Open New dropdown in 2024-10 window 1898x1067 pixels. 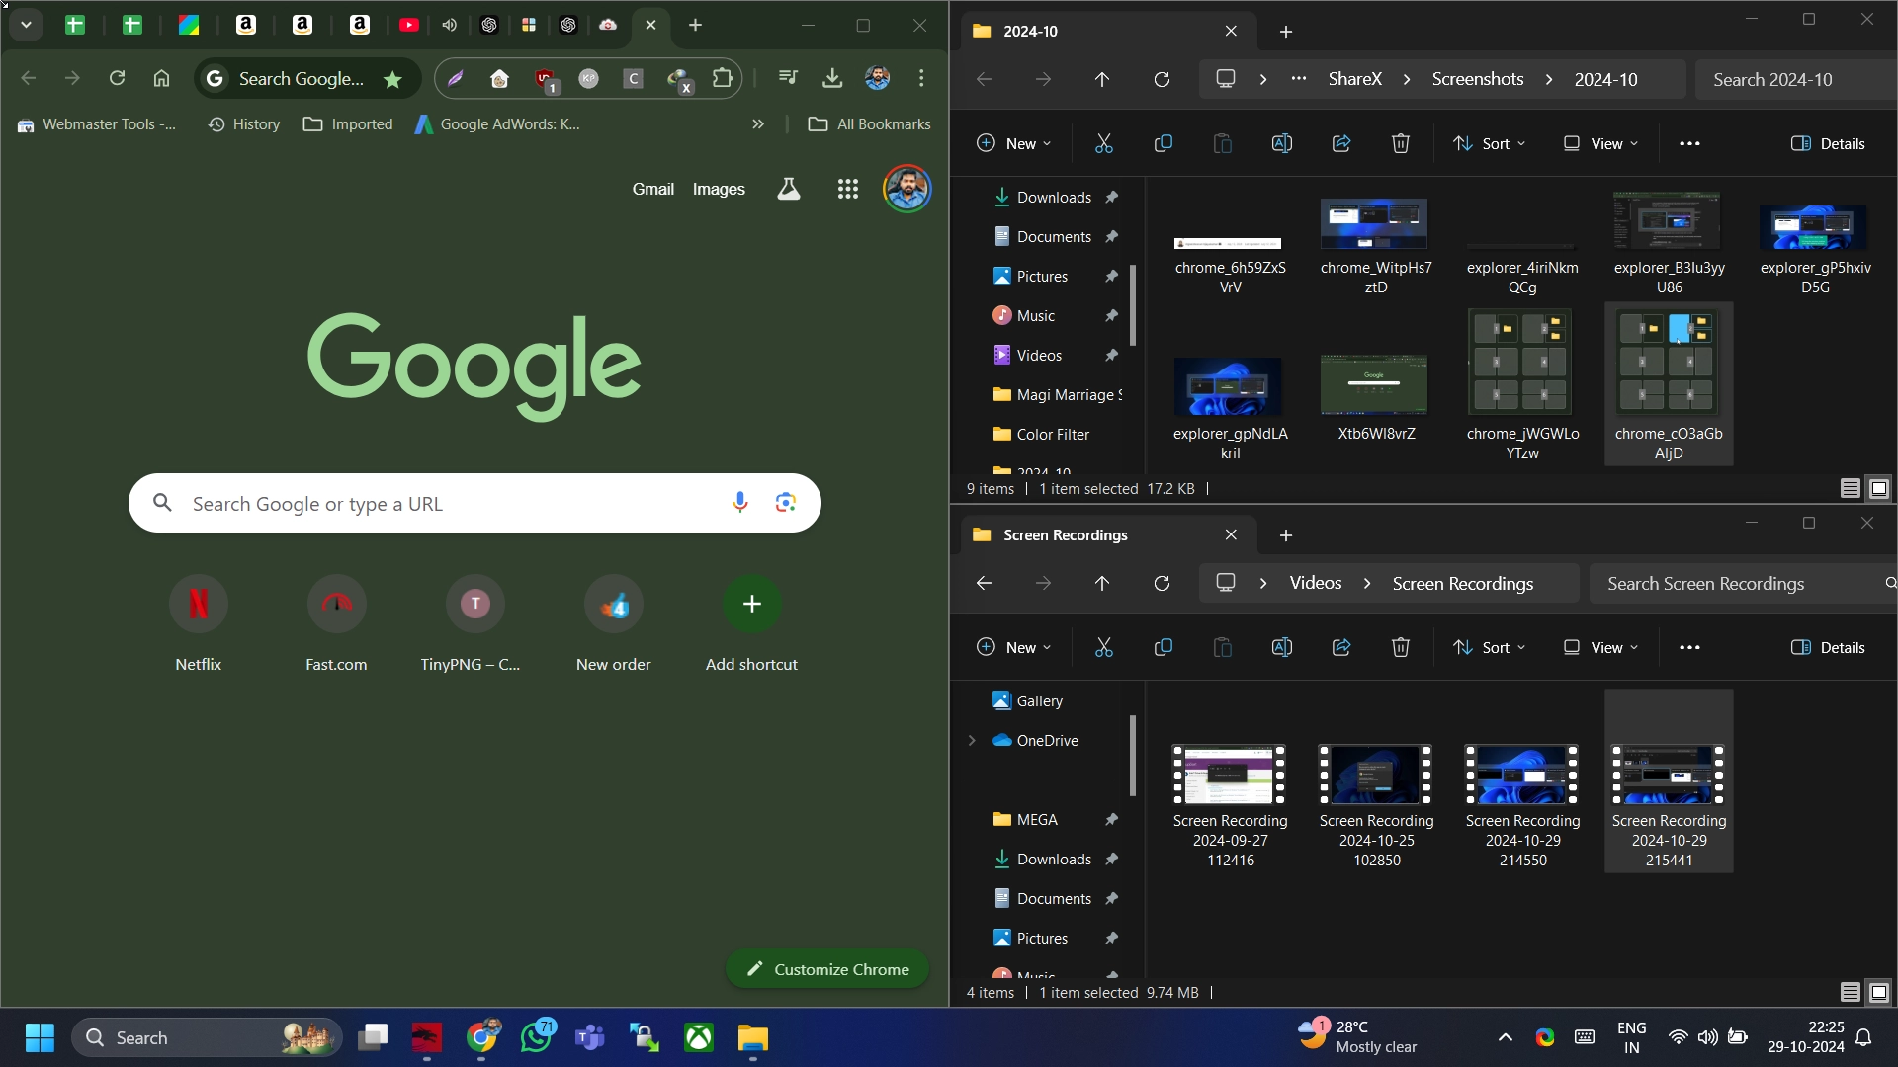tap(1013, 143)
